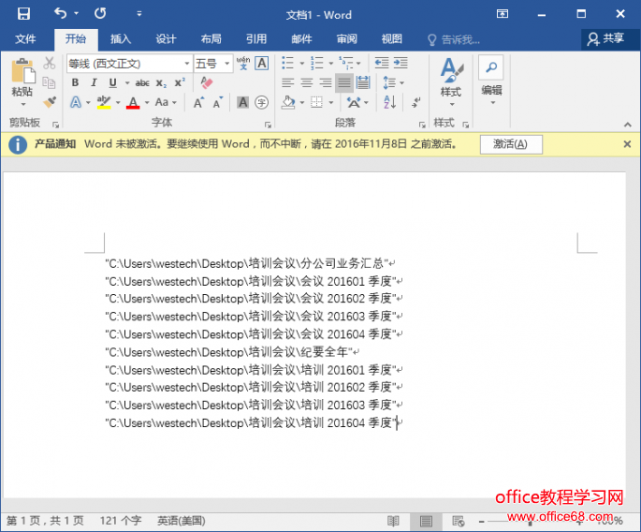Switch to the 布局 (Layout) tab
641x532 pixels.
click(211, 39)
